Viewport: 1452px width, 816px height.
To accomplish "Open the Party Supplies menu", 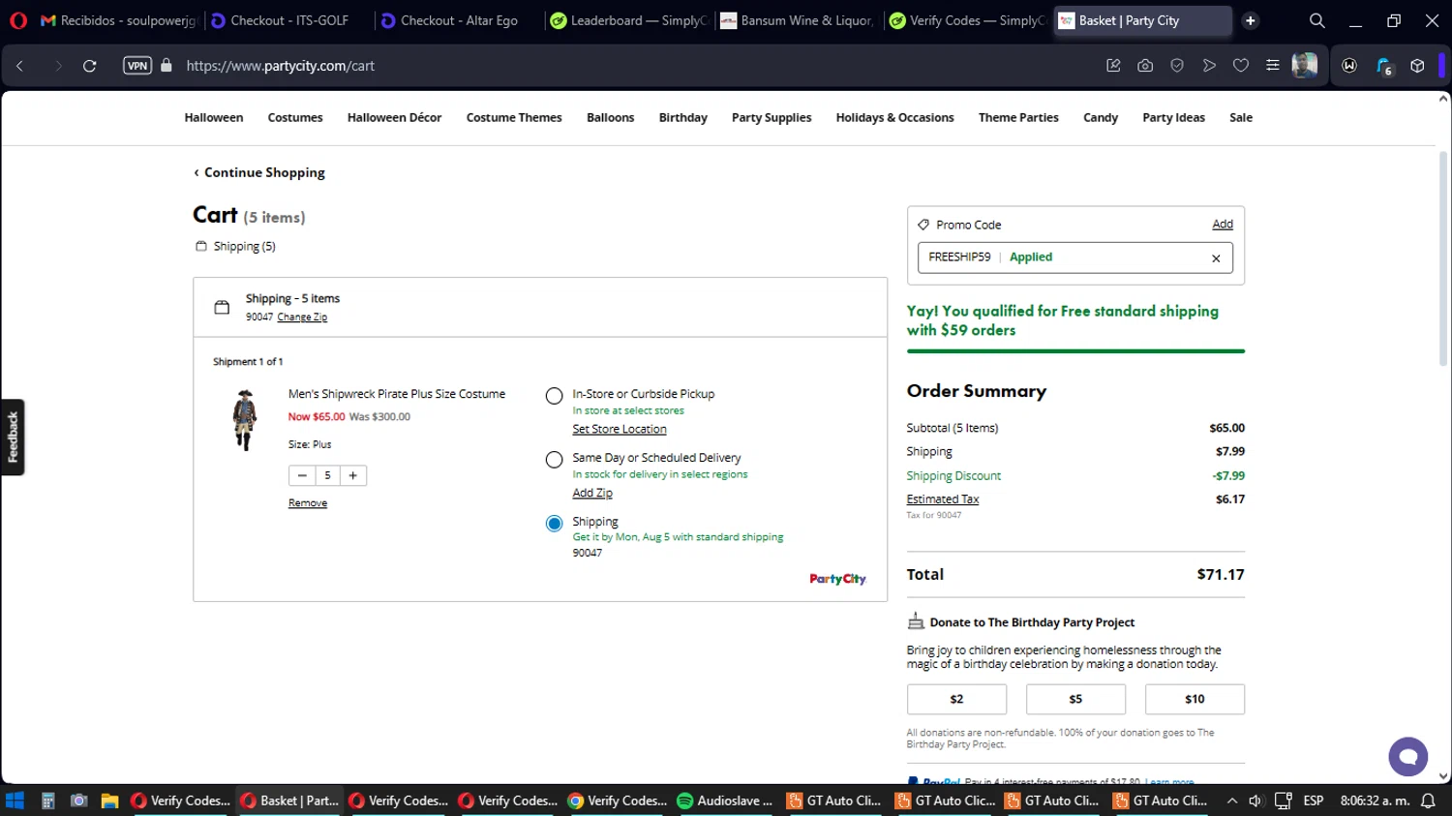I will pos(771,118).
